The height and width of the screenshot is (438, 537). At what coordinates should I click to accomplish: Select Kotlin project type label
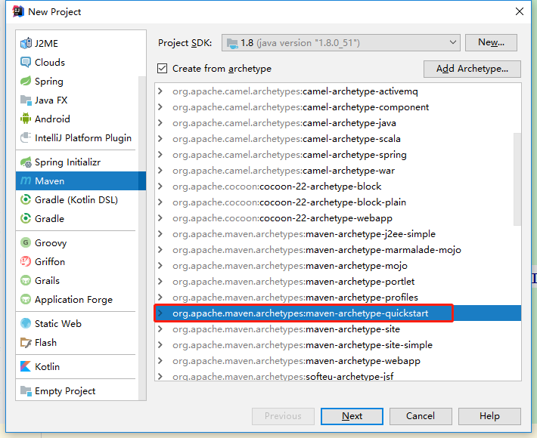coord(47,366)
